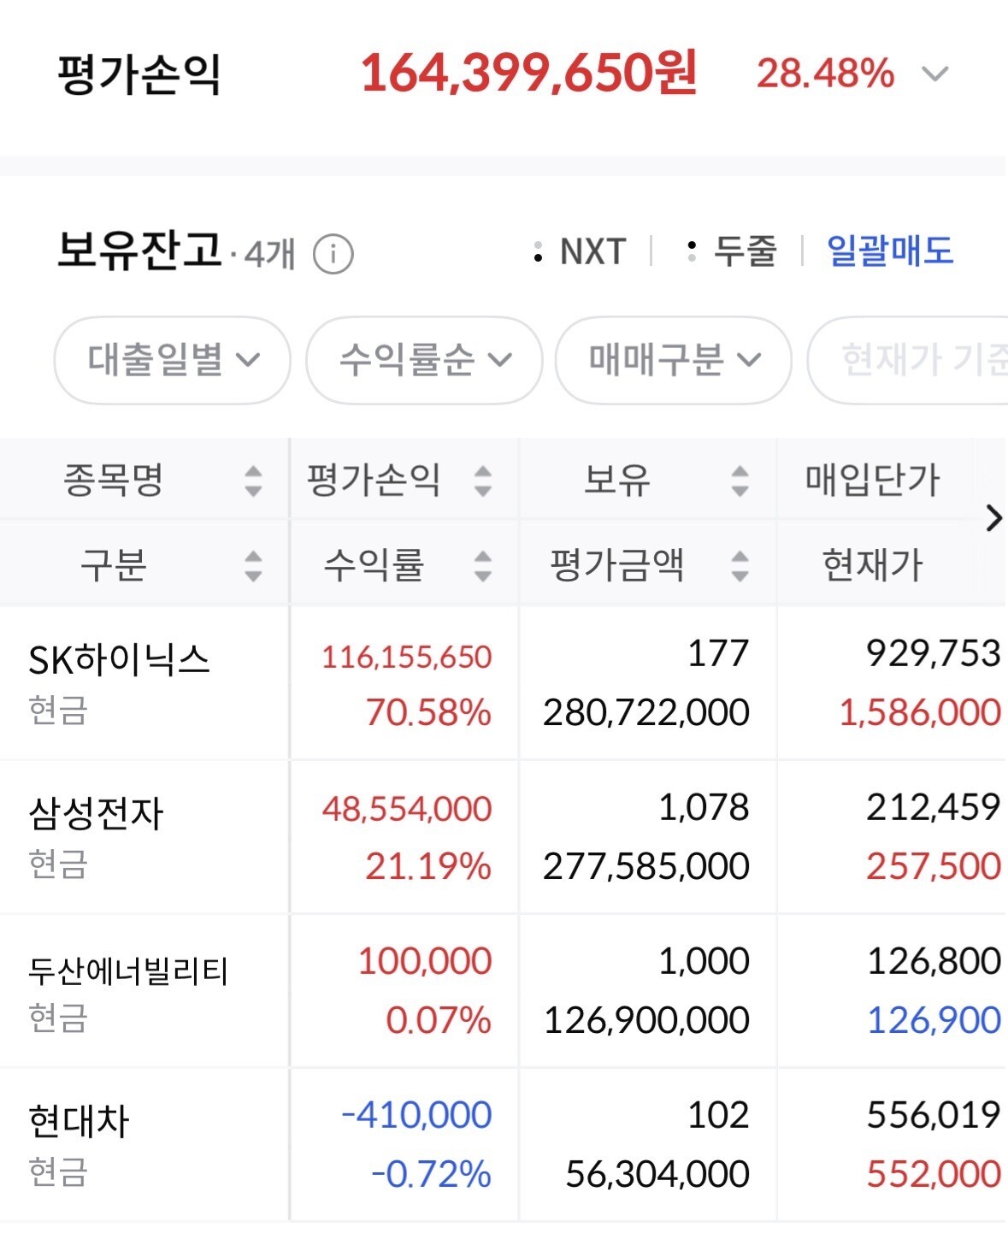Open the 현대차 holding row
This screenshot has width=1008, height=1239.
pyautogui.click(x=504, y=1144)
